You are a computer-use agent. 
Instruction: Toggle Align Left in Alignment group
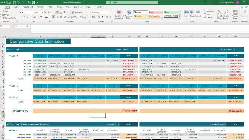click(54, 17)
